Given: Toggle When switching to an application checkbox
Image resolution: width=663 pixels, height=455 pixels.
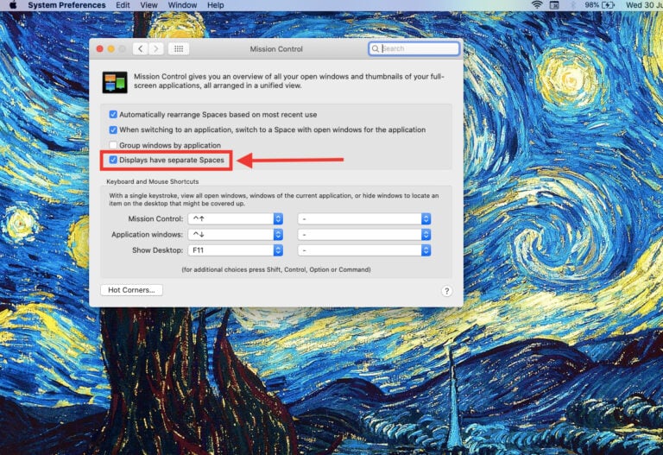Looking at the screenshot, I should tap(113, 130).
